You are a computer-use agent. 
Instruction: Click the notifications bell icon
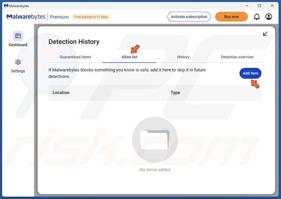pos(256,17)
